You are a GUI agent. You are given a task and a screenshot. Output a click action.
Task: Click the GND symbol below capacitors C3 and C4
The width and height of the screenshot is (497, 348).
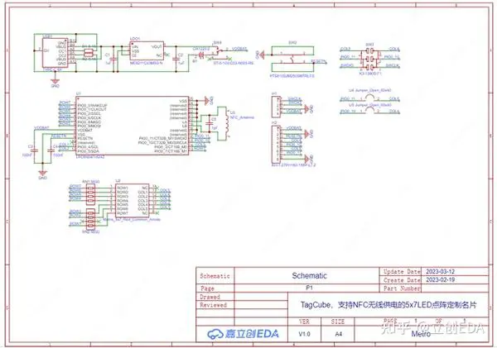point(42,174)
